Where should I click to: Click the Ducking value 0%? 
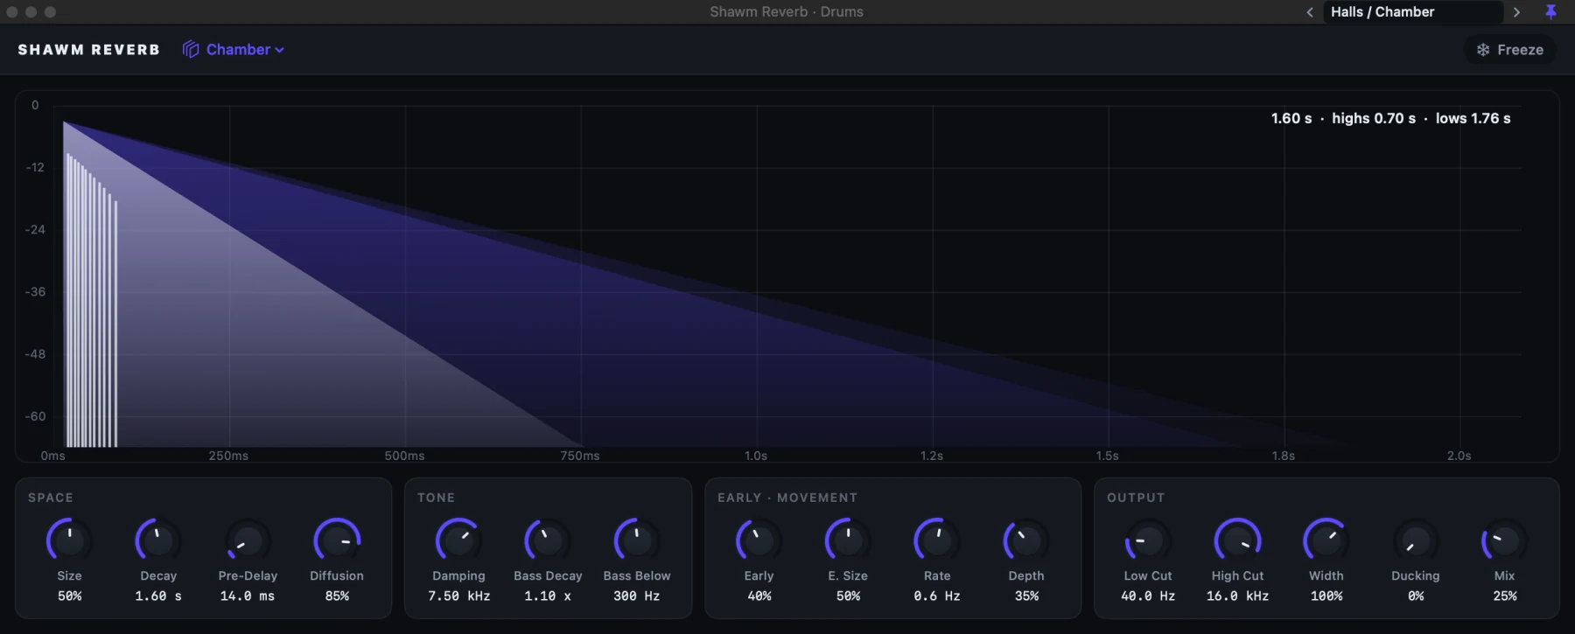1416,596
